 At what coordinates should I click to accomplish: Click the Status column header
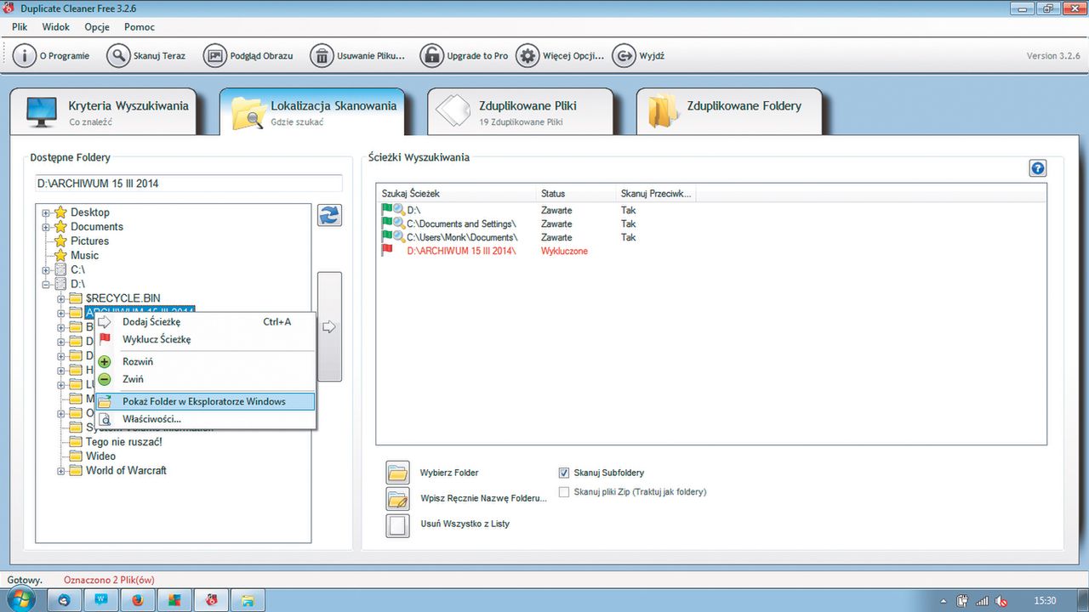point(576,194)
